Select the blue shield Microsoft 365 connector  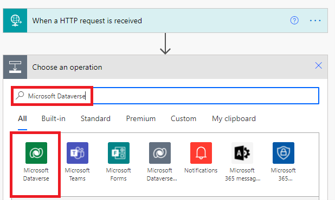[x=284, y=153]
